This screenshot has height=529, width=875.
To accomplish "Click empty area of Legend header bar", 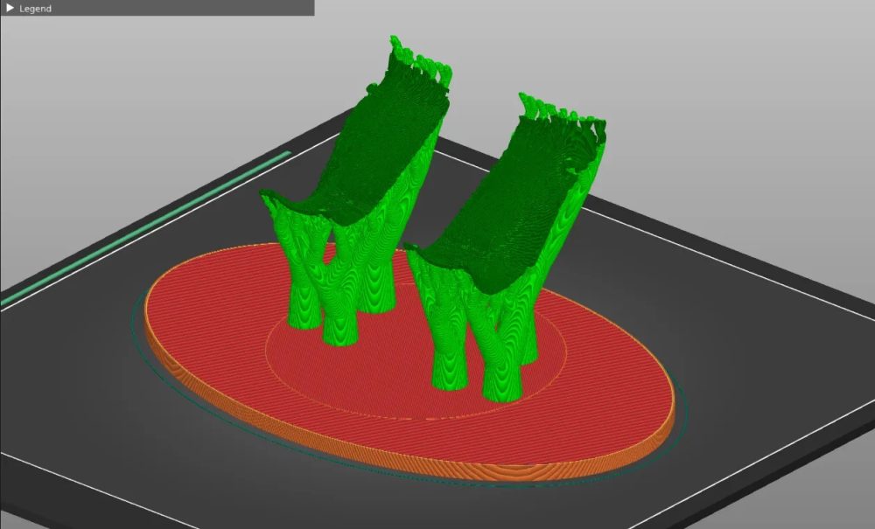I will pos(192,8).
